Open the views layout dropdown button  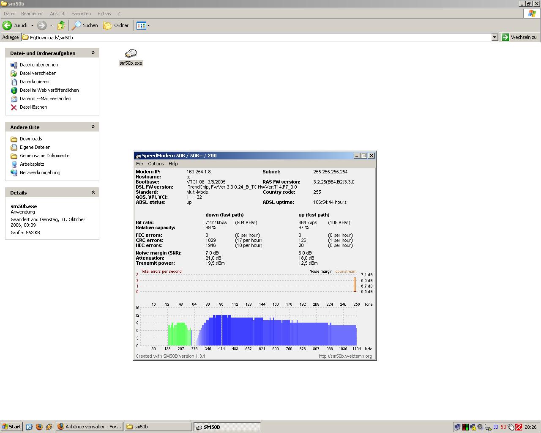pos(143,25)
